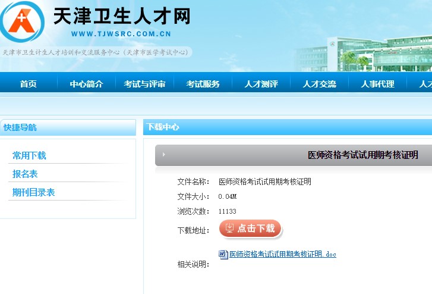
Task: Open the 人事代理 navigation tab
Action: point(377,84)
